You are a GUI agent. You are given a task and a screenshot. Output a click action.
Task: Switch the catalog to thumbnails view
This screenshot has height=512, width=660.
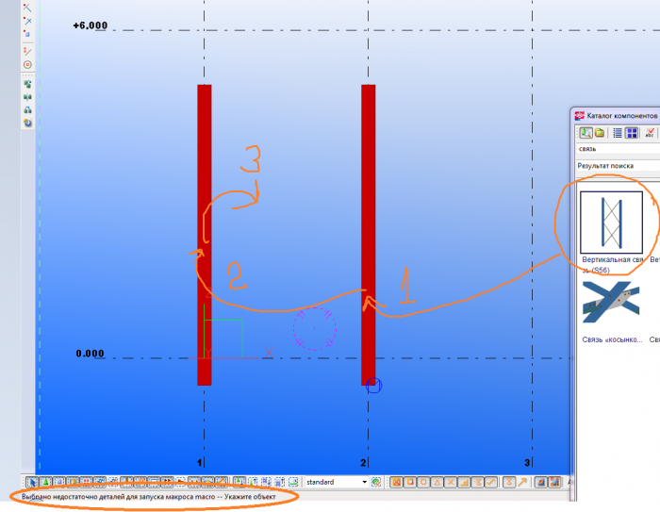coord(632,133)
